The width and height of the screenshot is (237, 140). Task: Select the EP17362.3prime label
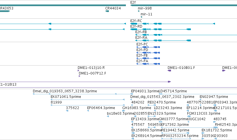[175, 125]
